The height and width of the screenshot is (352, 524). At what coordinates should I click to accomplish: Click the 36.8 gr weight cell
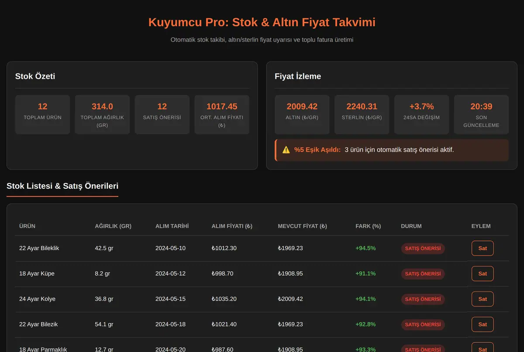click(104, 299)
